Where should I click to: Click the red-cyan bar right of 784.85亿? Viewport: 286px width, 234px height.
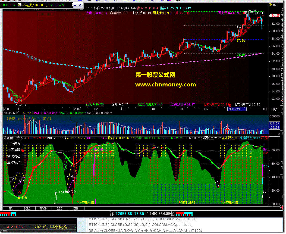pyautogui.click(x=184, y=214)
